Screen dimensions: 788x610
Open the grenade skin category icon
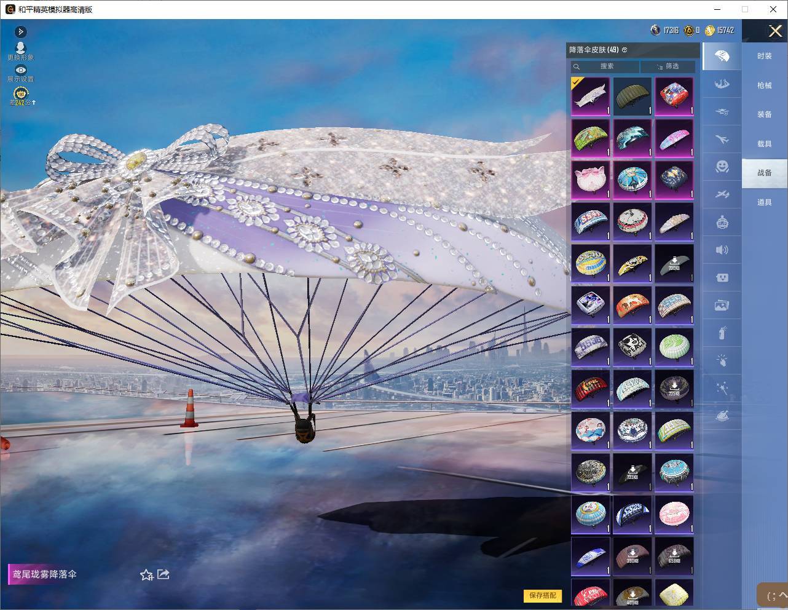(722, 333)
